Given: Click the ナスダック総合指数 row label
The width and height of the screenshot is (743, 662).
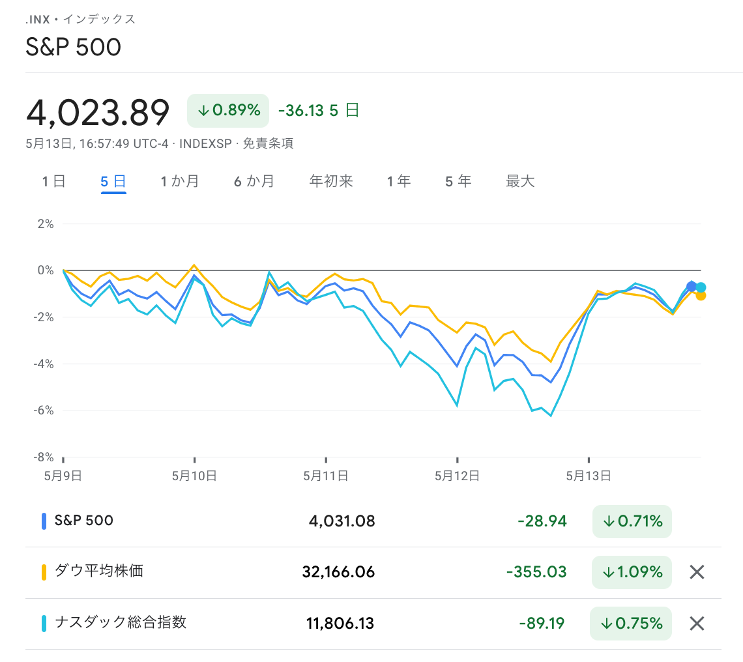Looking at the screenshot, I should pyautogui.click(x=121, y=622).
